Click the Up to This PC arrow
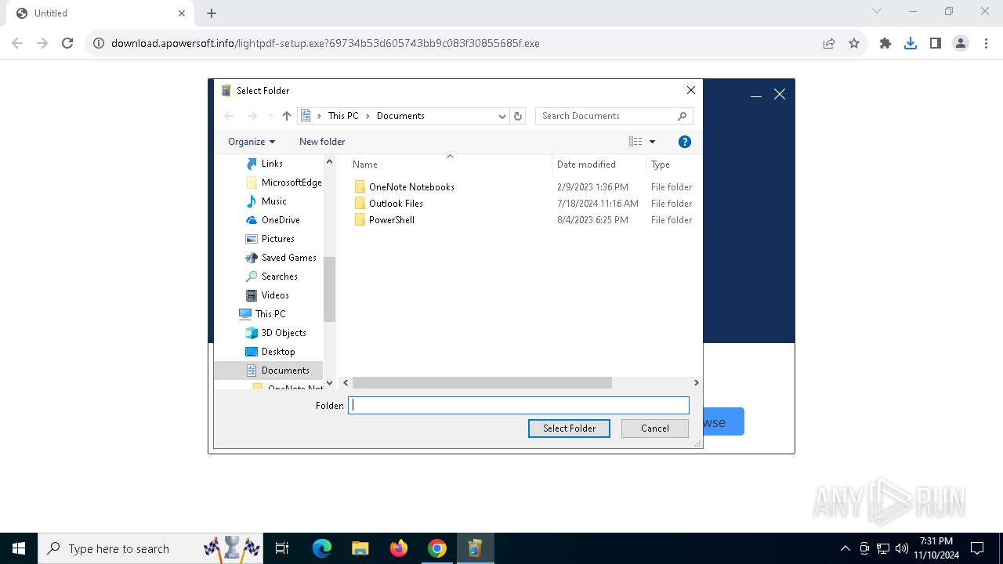Screen dimensions: 1003x564 click(287, 116)
